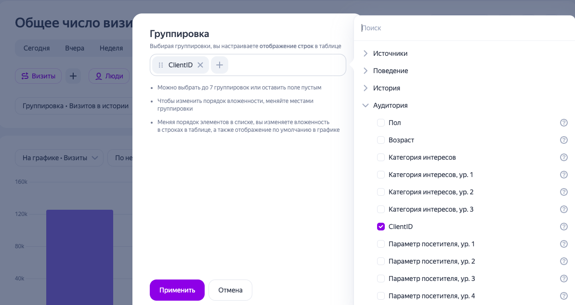Click the plus icon to add a grouping
Viewport: 575px width, 305px height.
pos(220,64)
